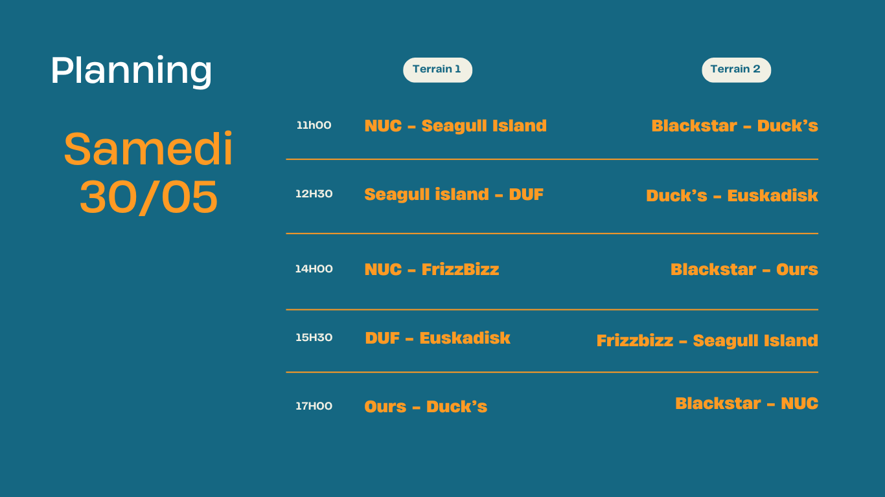Click the Terrain 2 pill label
Viewport: 885px width, 497px height.
[736, 70]
